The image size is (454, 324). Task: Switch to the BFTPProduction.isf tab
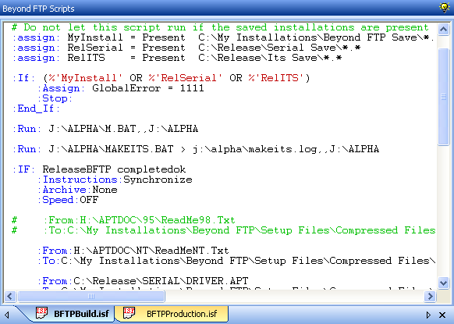172,314
